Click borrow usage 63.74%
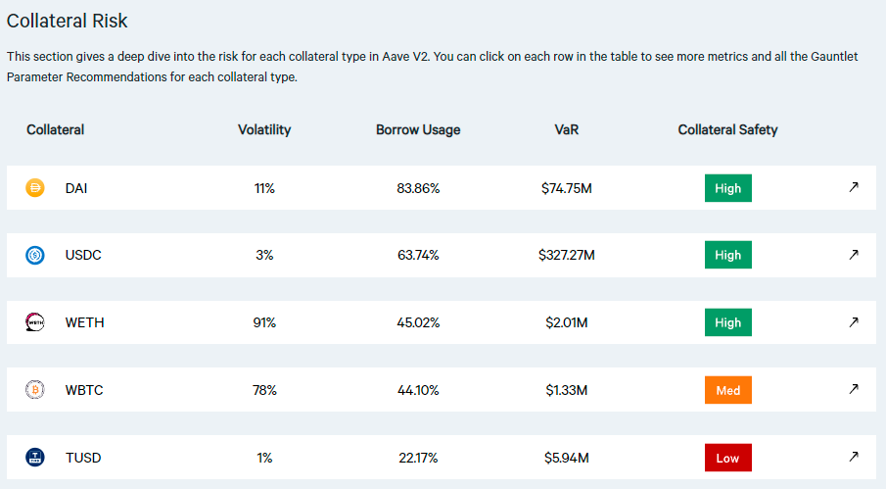The image size is (886, 489). point(418,255)
